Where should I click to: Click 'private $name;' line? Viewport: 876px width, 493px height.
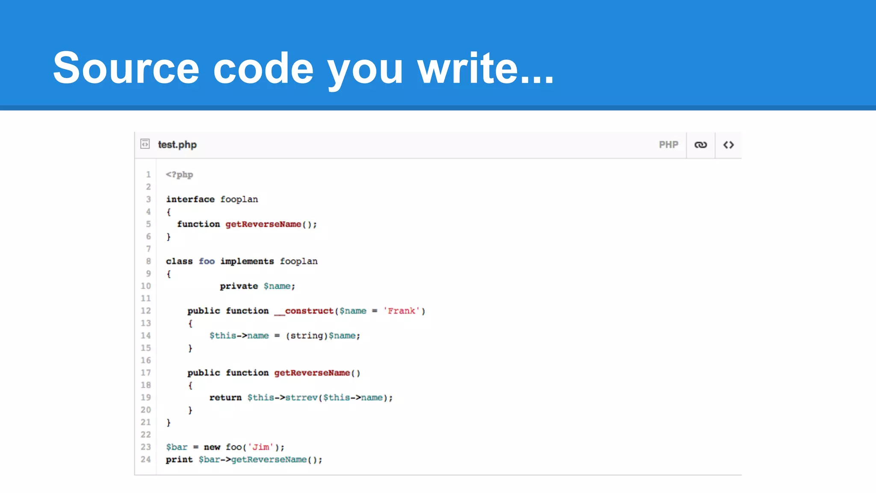pos(257,286)
